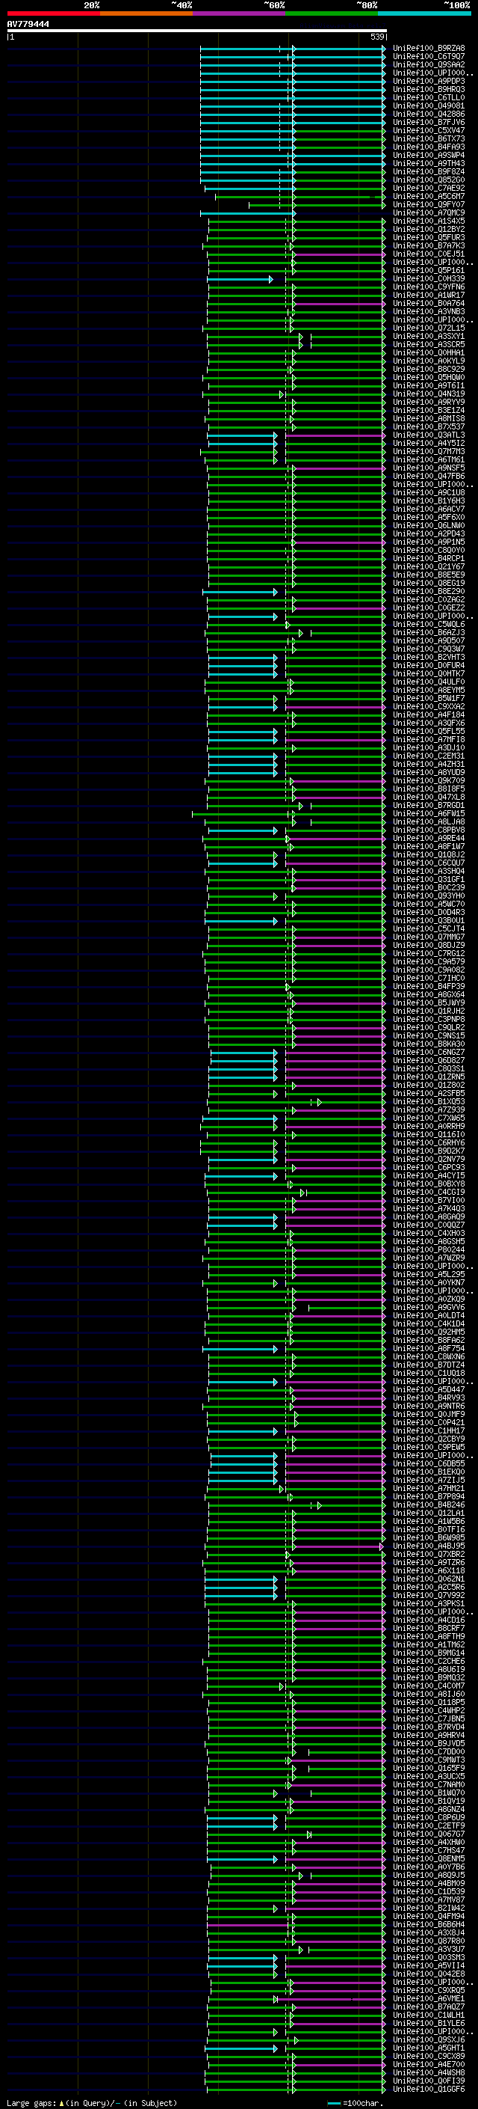Open hit UniRef100_Q21Y67
478x2109 pixels.
tap(429, 566)
